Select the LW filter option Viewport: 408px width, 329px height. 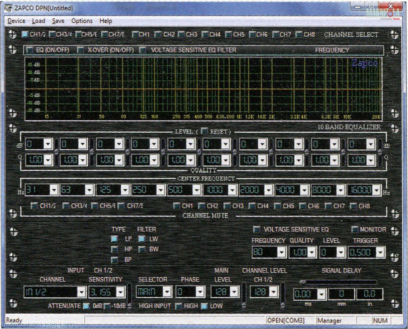coord(142,239)
